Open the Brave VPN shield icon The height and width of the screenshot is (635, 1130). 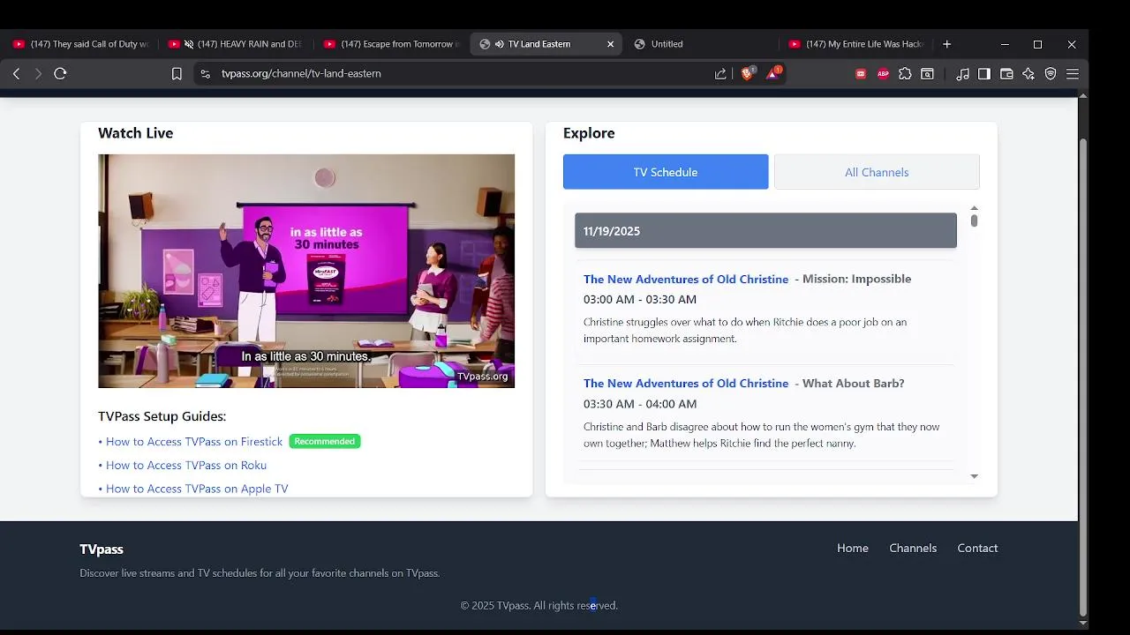1051,74
